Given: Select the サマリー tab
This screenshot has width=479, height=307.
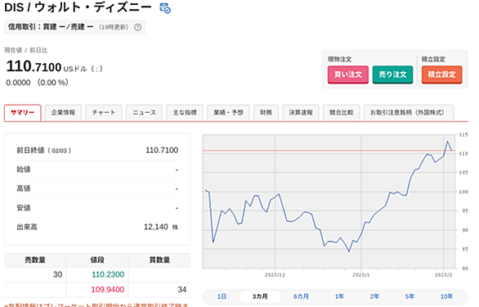Looking at the screenshot, I should [x=23, y=113].
